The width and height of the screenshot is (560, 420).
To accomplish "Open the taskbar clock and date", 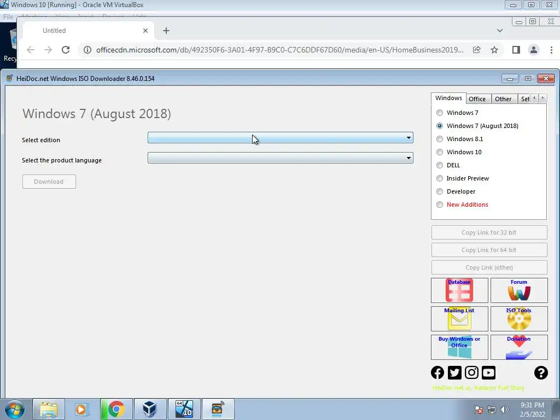I will [532, 410].
